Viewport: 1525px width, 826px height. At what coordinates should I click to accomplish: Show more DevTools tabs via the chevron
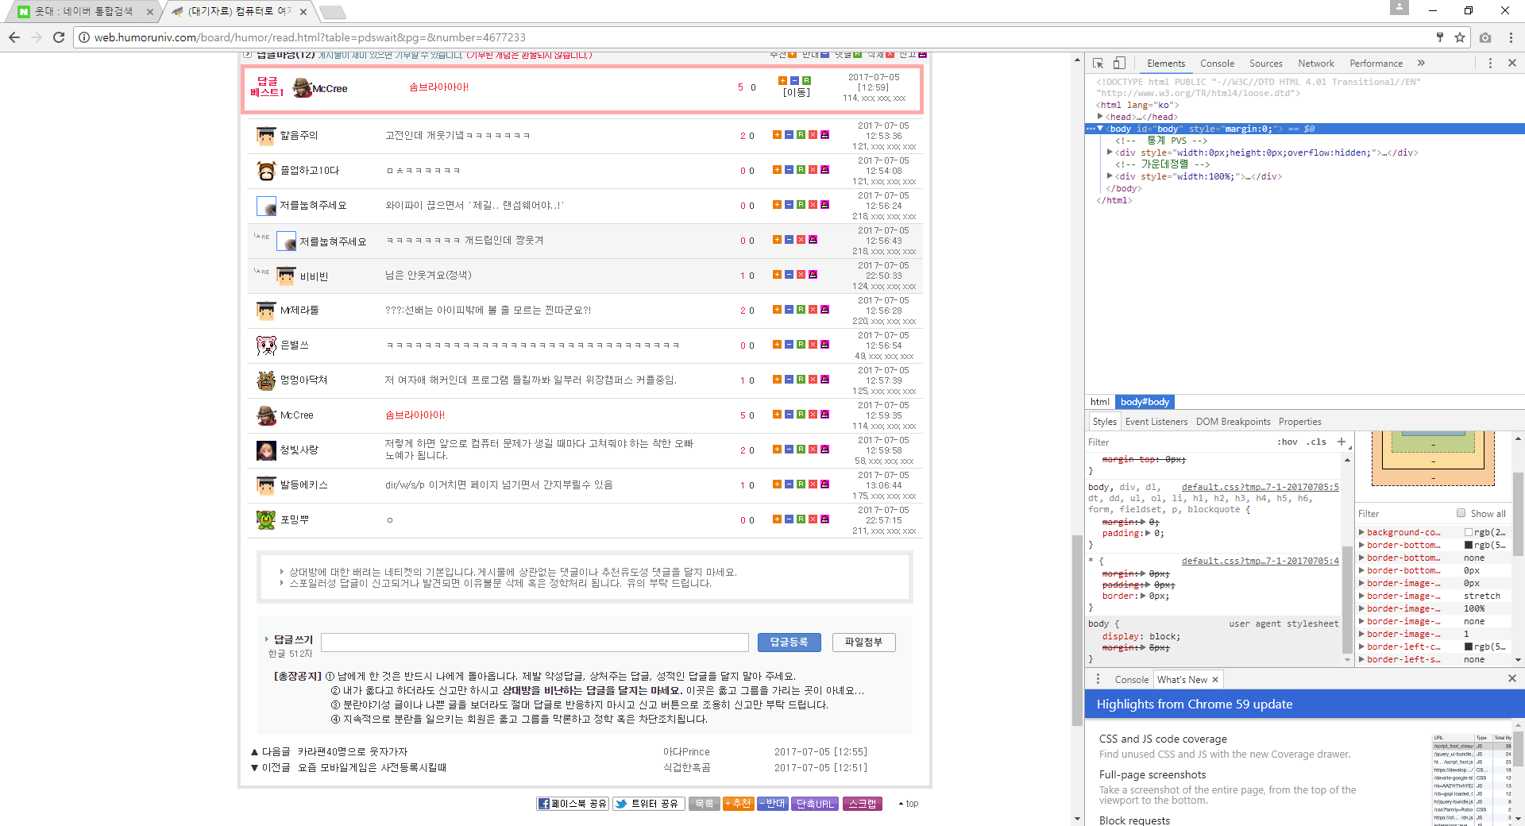point(1421,64)
